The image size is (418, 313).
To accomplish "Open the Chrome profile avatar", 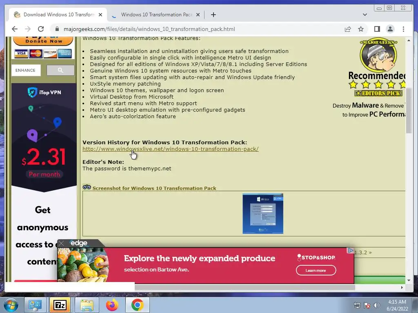I will pos(390,29).
